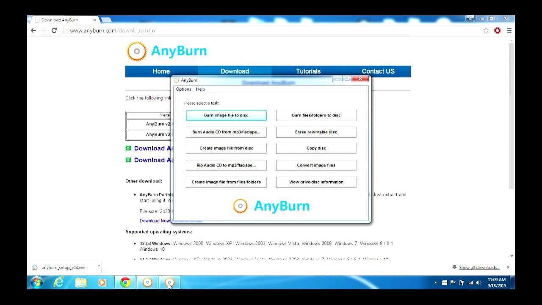This screenshot has height=305, width=542.
Task: Open Create image file from disc
Action: pos(226,148)
